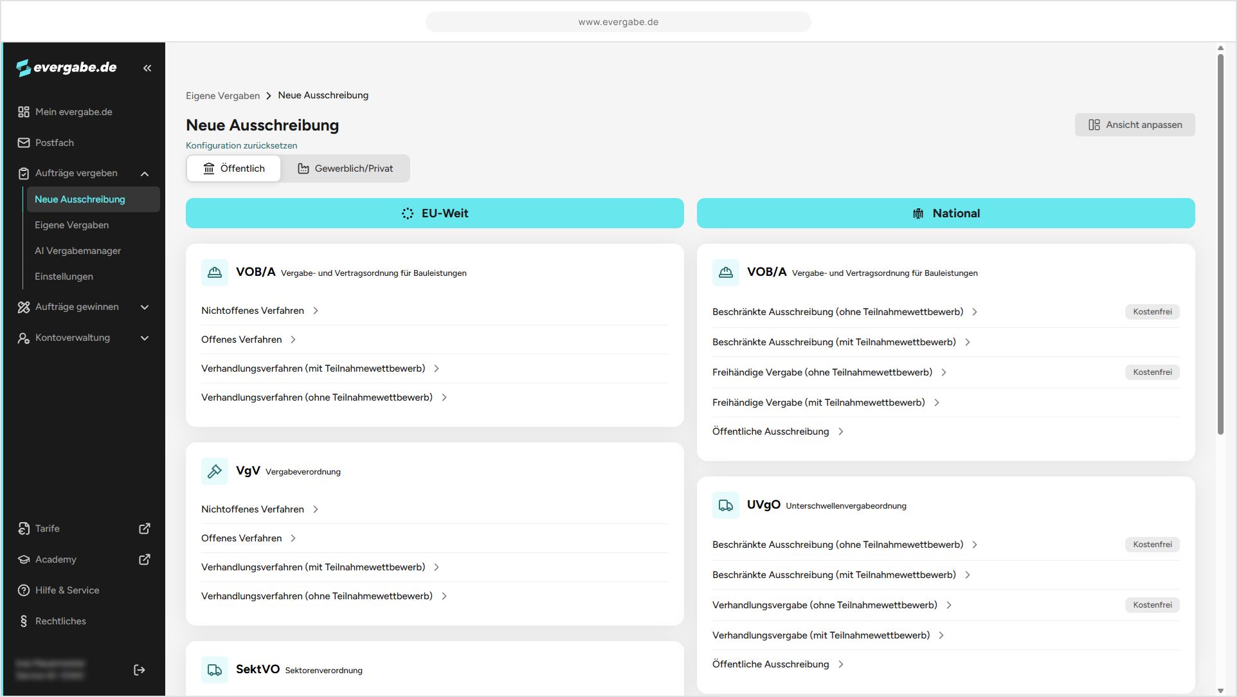Switch to Gewerblich/Privat mode
The image size is (1237, 697).
tap(345, 168)
